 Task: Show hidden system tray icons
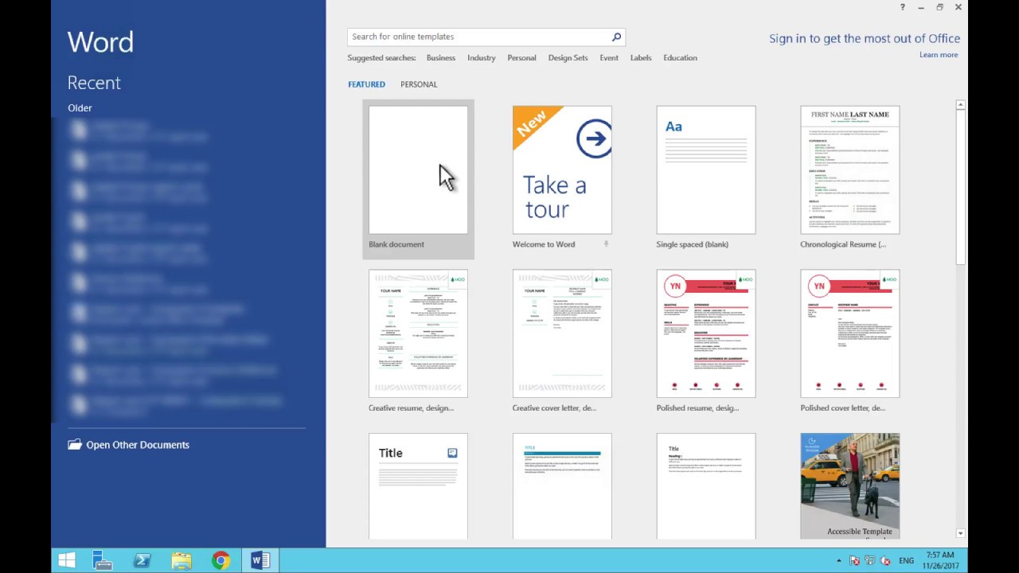pos(838,560)
